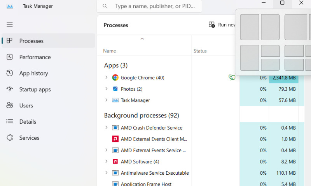Click Application Frame Host icon

115,184
